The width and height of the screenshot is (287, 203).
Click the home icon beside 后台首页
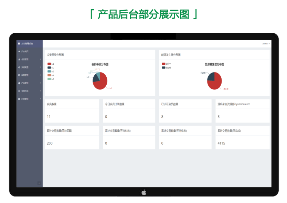point(19,51)
